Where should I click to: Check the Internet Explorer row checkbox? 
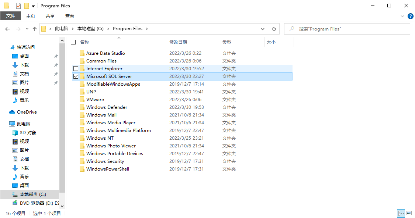[x=76, y=68]
